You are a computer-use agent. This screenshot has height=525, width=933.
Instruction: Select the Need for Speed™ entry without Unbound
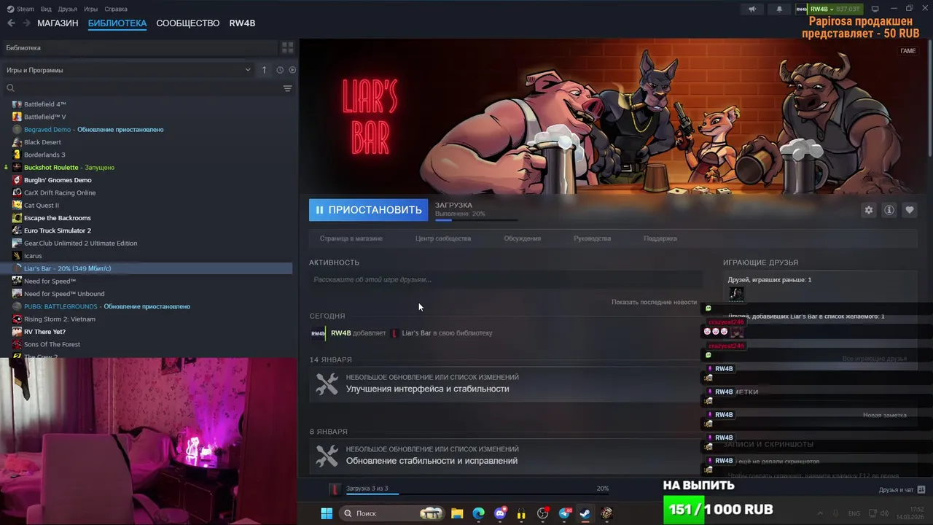(x=50, y=281)
